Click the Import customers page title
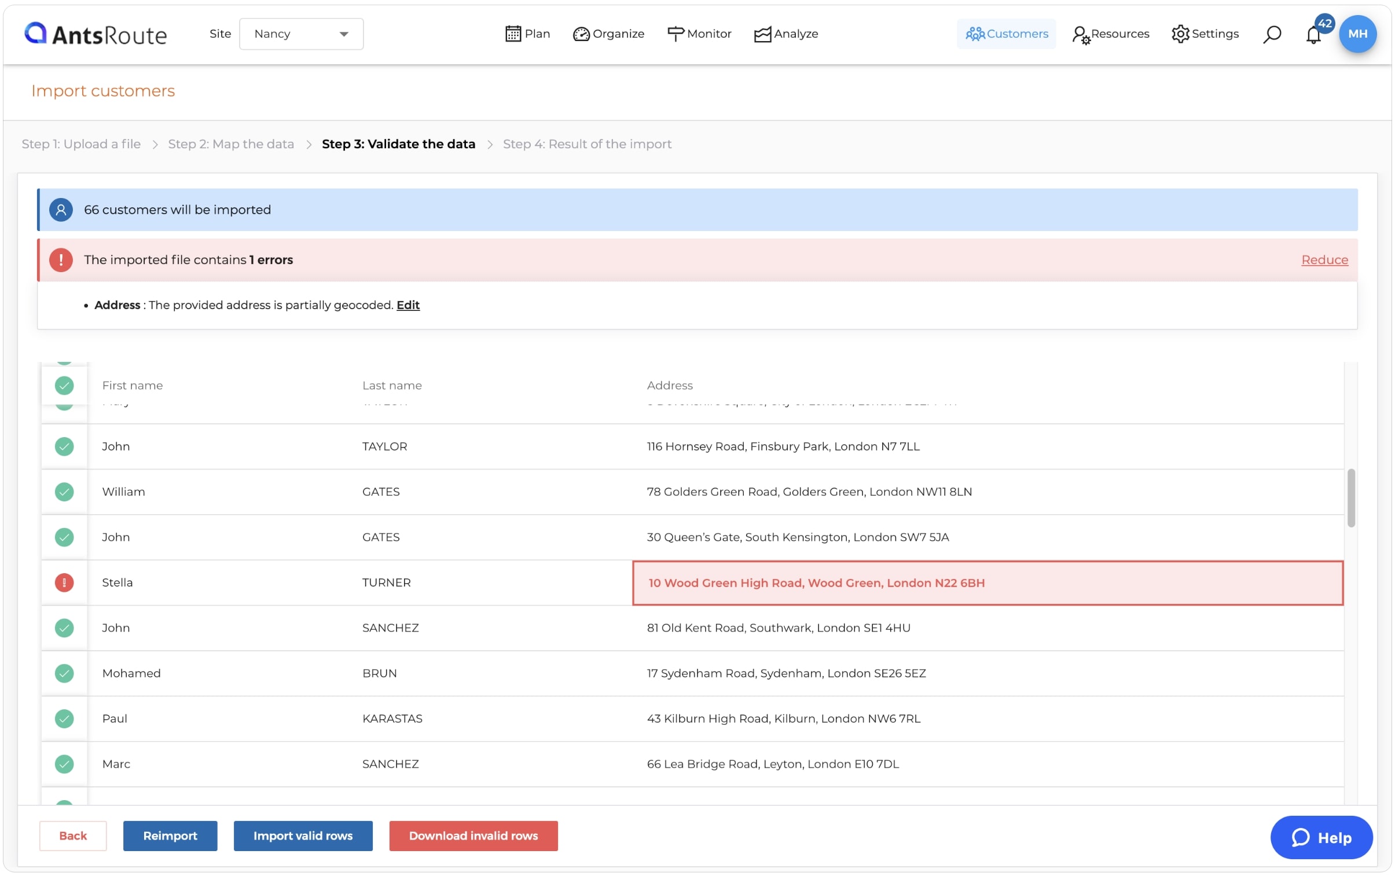The height and width of the screenshot is (876, 1395). tap(103, 91)
